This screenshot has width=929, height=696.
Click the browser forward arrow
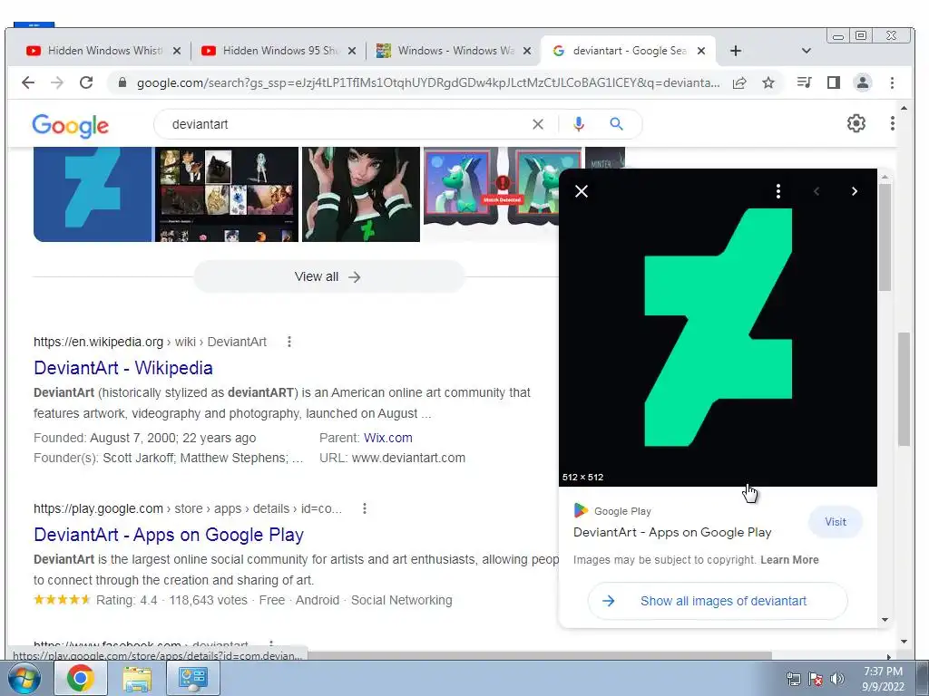click(57, 82)
